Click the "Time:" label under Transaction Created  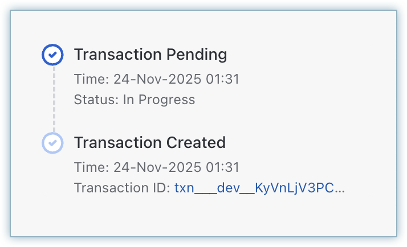coord(90,167)
